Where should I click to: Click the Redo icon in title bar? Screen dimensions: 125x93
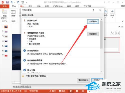coord(18,2)
